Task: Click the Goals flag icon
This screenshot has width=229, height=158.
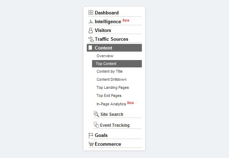Action: [x=91, y=135]
